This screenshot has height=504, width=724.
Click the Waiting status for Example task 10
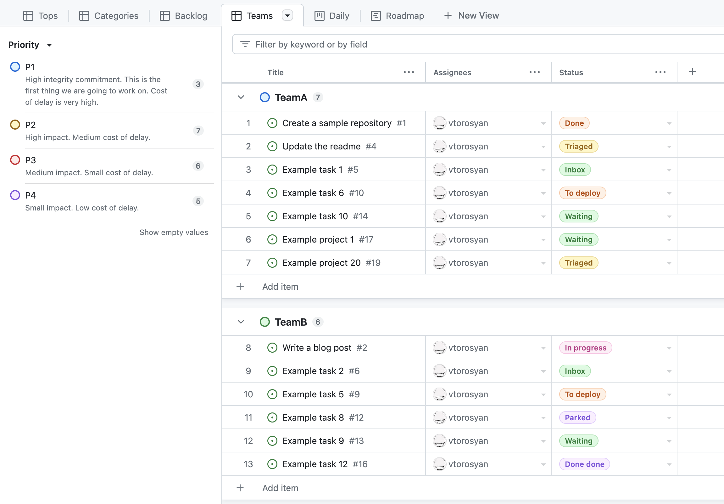(x=578, y=216)
